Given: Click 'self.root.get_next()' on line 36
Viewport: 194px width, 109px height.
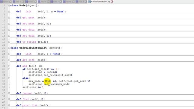Looking at the screenshot, I should point(74,81).
